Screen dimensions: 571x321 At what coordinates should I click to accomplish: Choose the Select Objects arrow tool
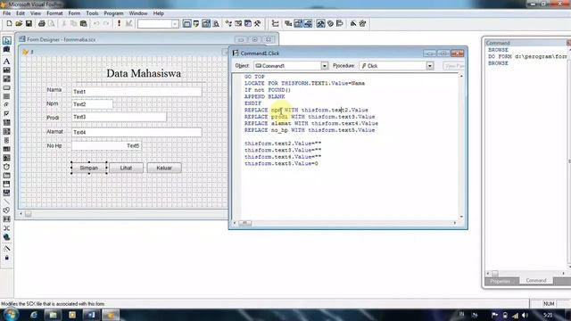pyautogui.click(x=6, y=40)
